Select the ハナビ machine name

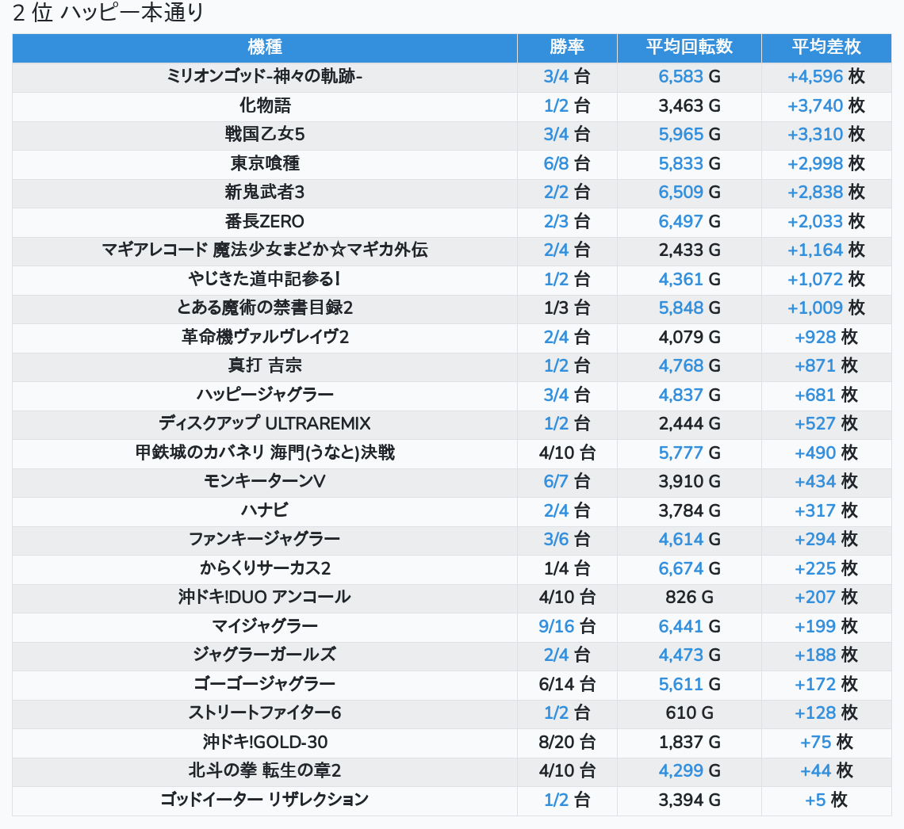coord(265,510)
